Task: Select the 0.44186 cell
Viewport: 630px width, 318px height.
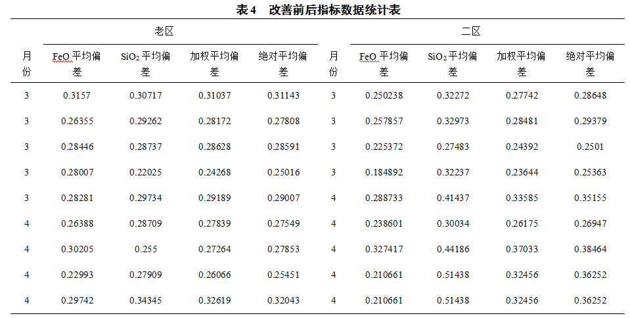Action: [x=453, y=249]
